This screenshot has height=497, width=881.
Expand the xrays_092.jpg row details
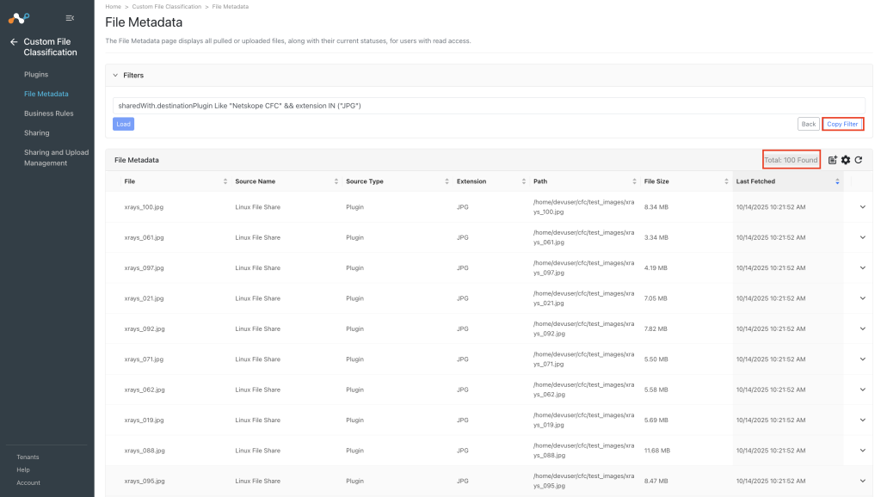(x=862, y=328)
